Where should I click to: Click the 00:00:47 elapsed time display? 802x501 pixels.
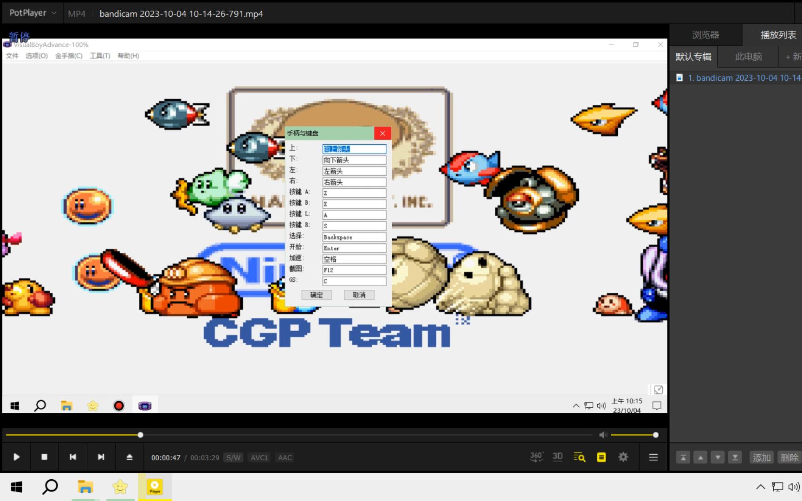tap(166, 457)
